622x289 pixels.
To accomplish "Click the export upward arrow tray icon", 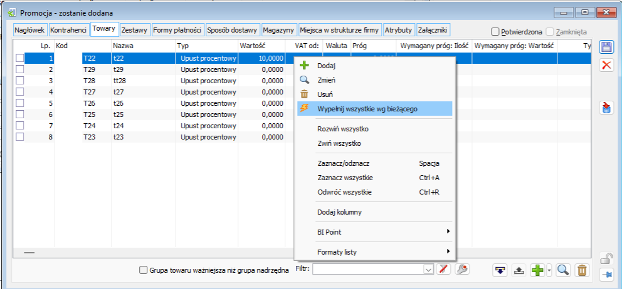I will [x=519, y=270].
